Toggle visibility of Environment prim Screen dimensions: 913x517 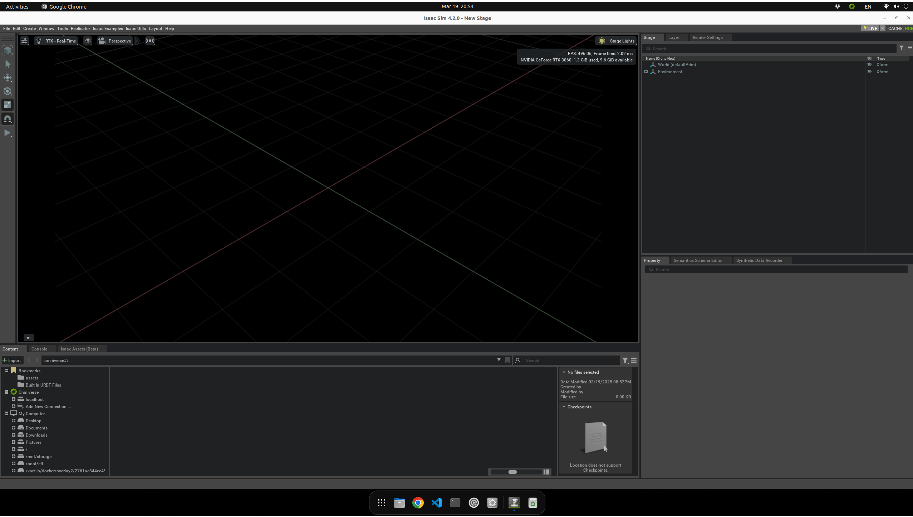[x=869, y=72]
